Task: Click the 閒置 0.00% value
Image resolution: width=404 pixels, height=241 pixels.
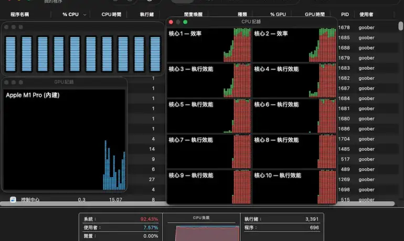Action: pyautogui.click(x=151, y=236)
